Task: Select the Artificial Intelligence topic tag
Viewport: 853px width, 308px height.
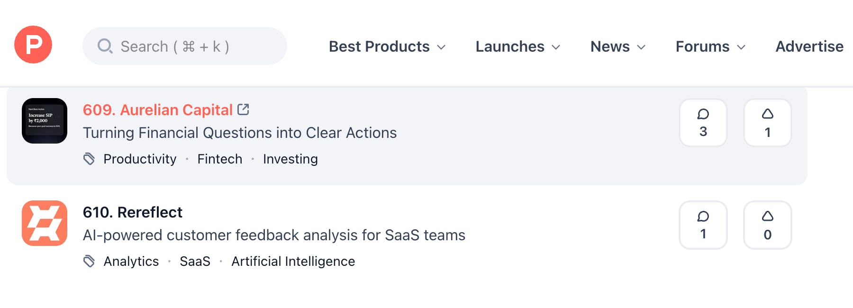Action: (293, 262)
